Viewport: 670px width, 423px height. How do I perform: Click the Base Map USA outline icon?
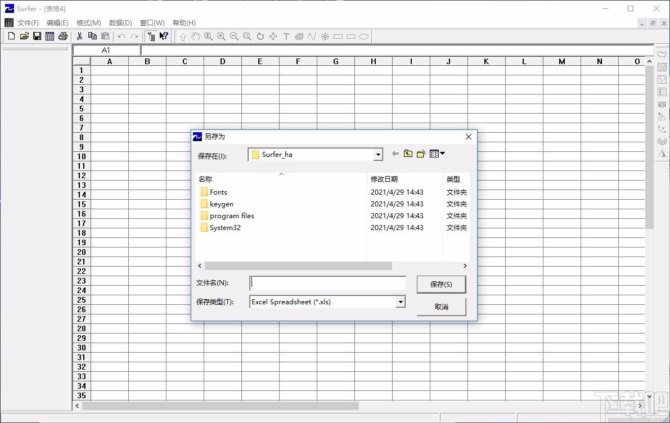(x=662, y=55)
